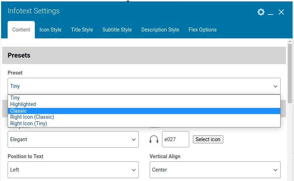Click the e027 icon code field
This screenshot has width=294, height=181.
175,139
